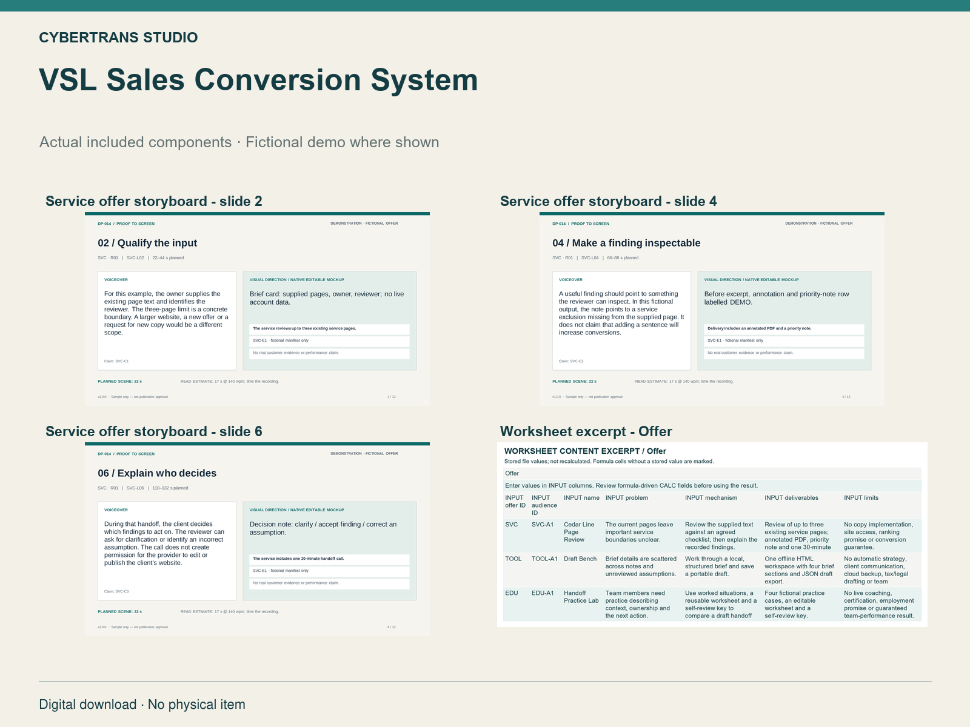Click 'Digital download · No physical item' footer
The height and width of the screenshot is (727, 970).
coord(142,705)
